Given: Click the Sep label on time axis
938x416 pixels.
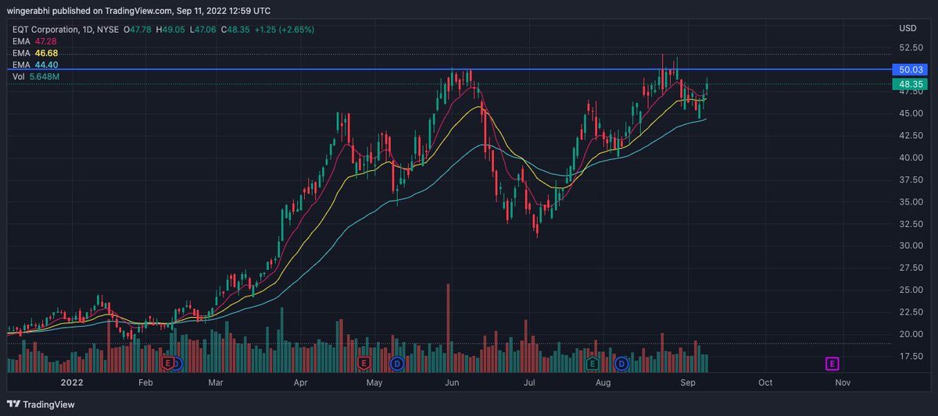Looking at the screenshot, I should (x=688, y=383).
